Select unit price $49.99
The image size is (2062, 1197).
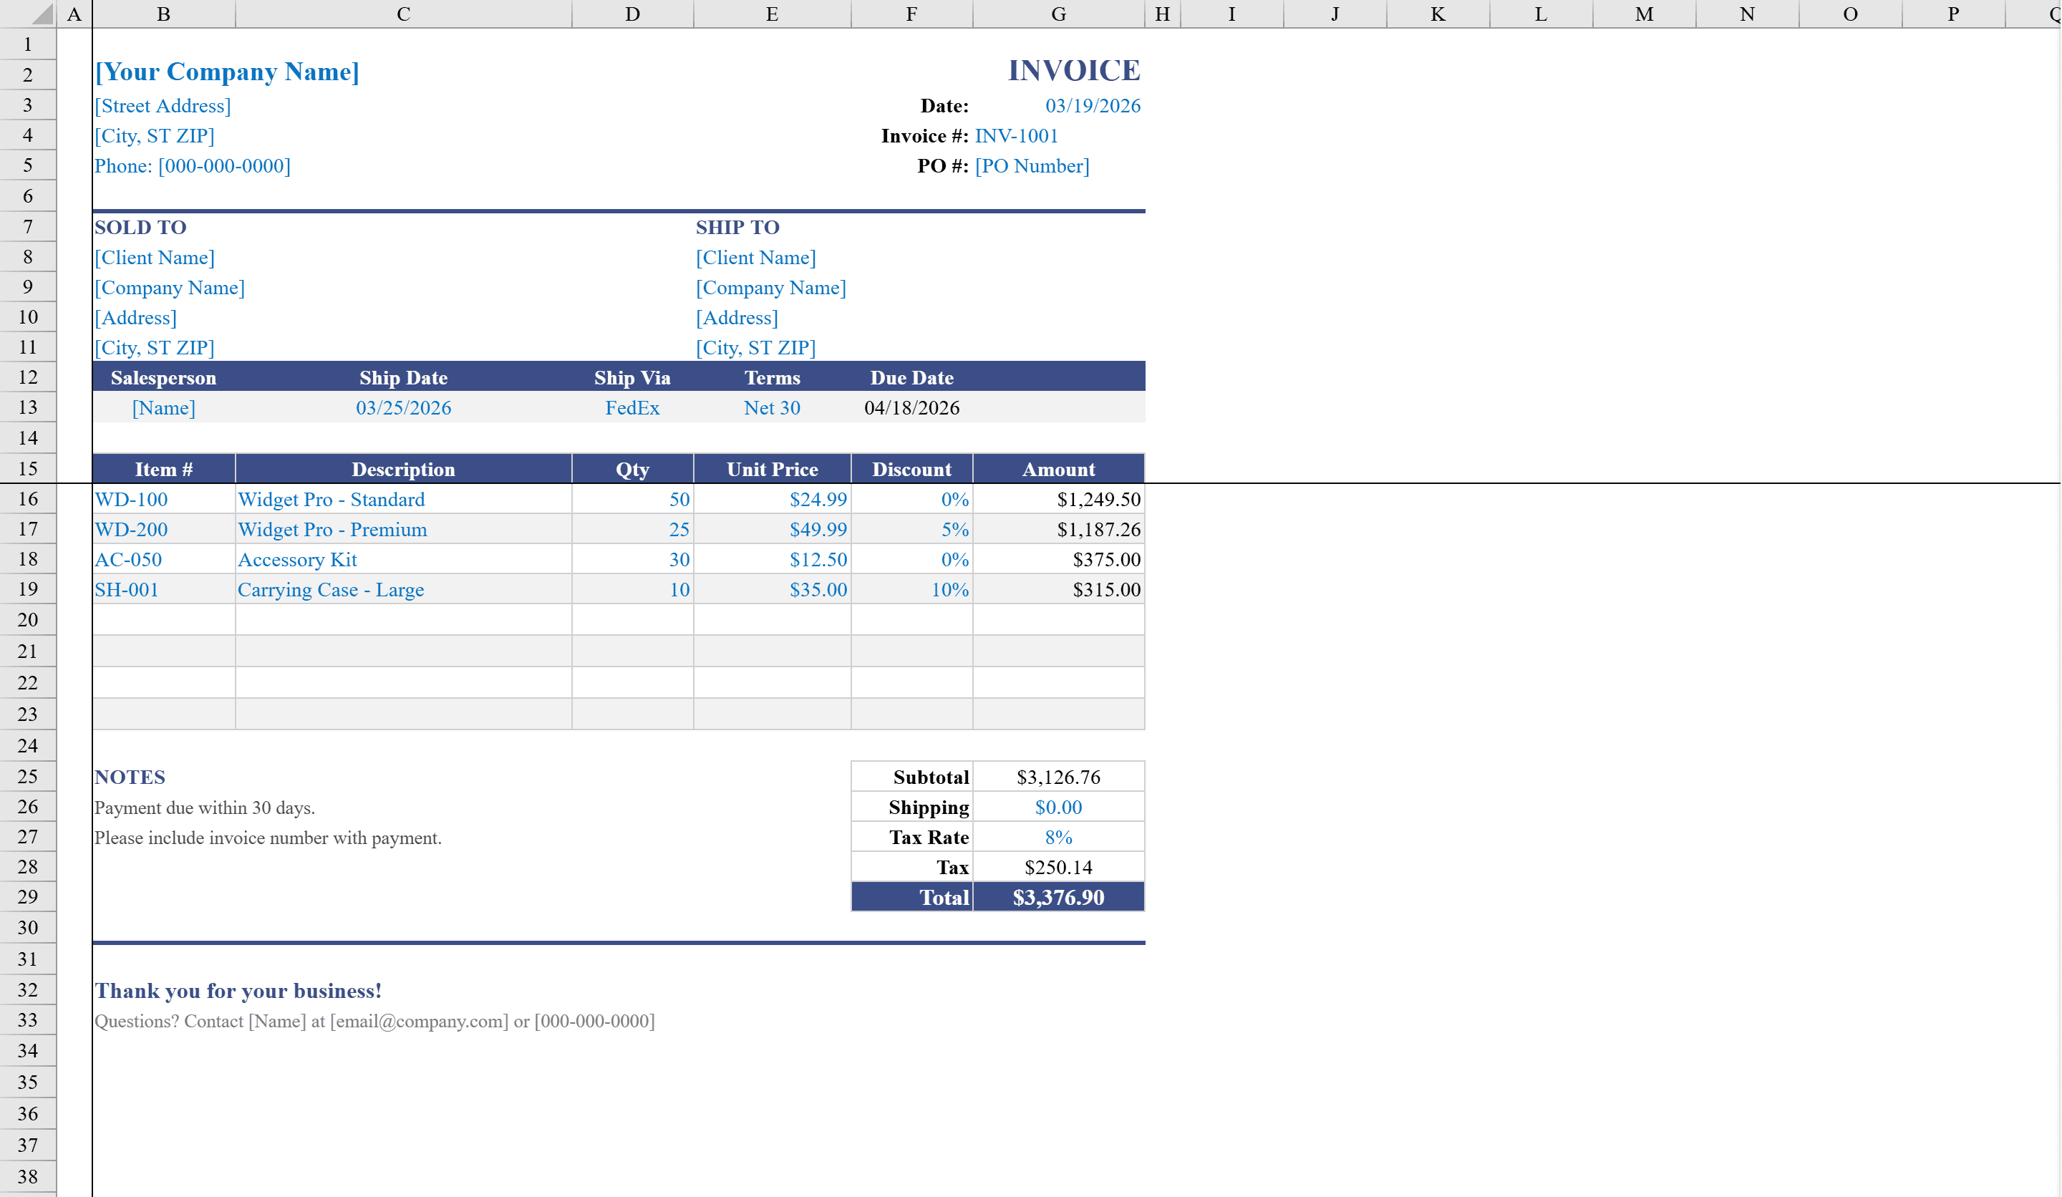(772, 529)
